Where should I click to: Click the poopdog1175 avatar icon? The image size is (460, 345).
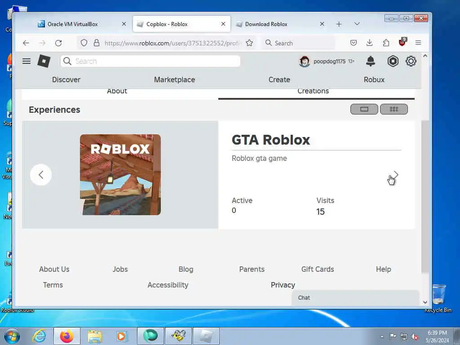304,61
